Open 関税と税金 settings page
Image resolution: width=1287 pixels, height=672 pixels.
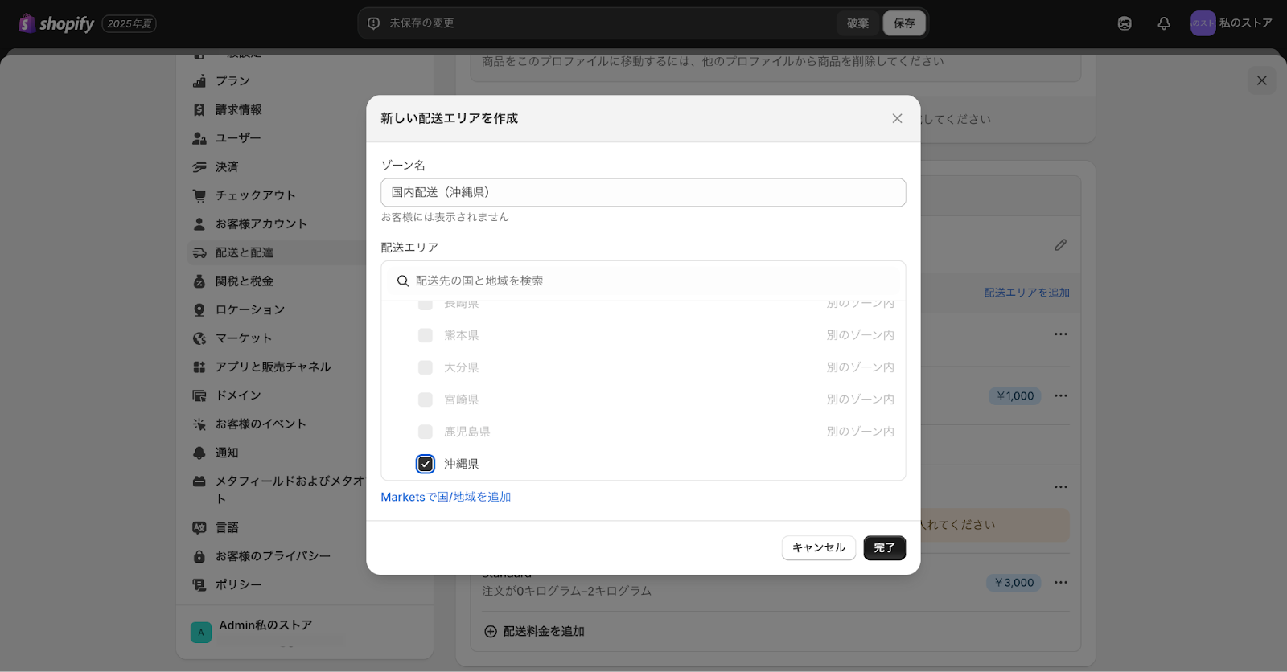coord(245,281)
